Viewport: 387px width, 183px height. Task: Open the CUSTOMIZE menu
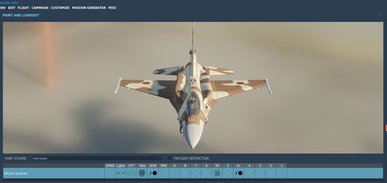pos(60,8)
